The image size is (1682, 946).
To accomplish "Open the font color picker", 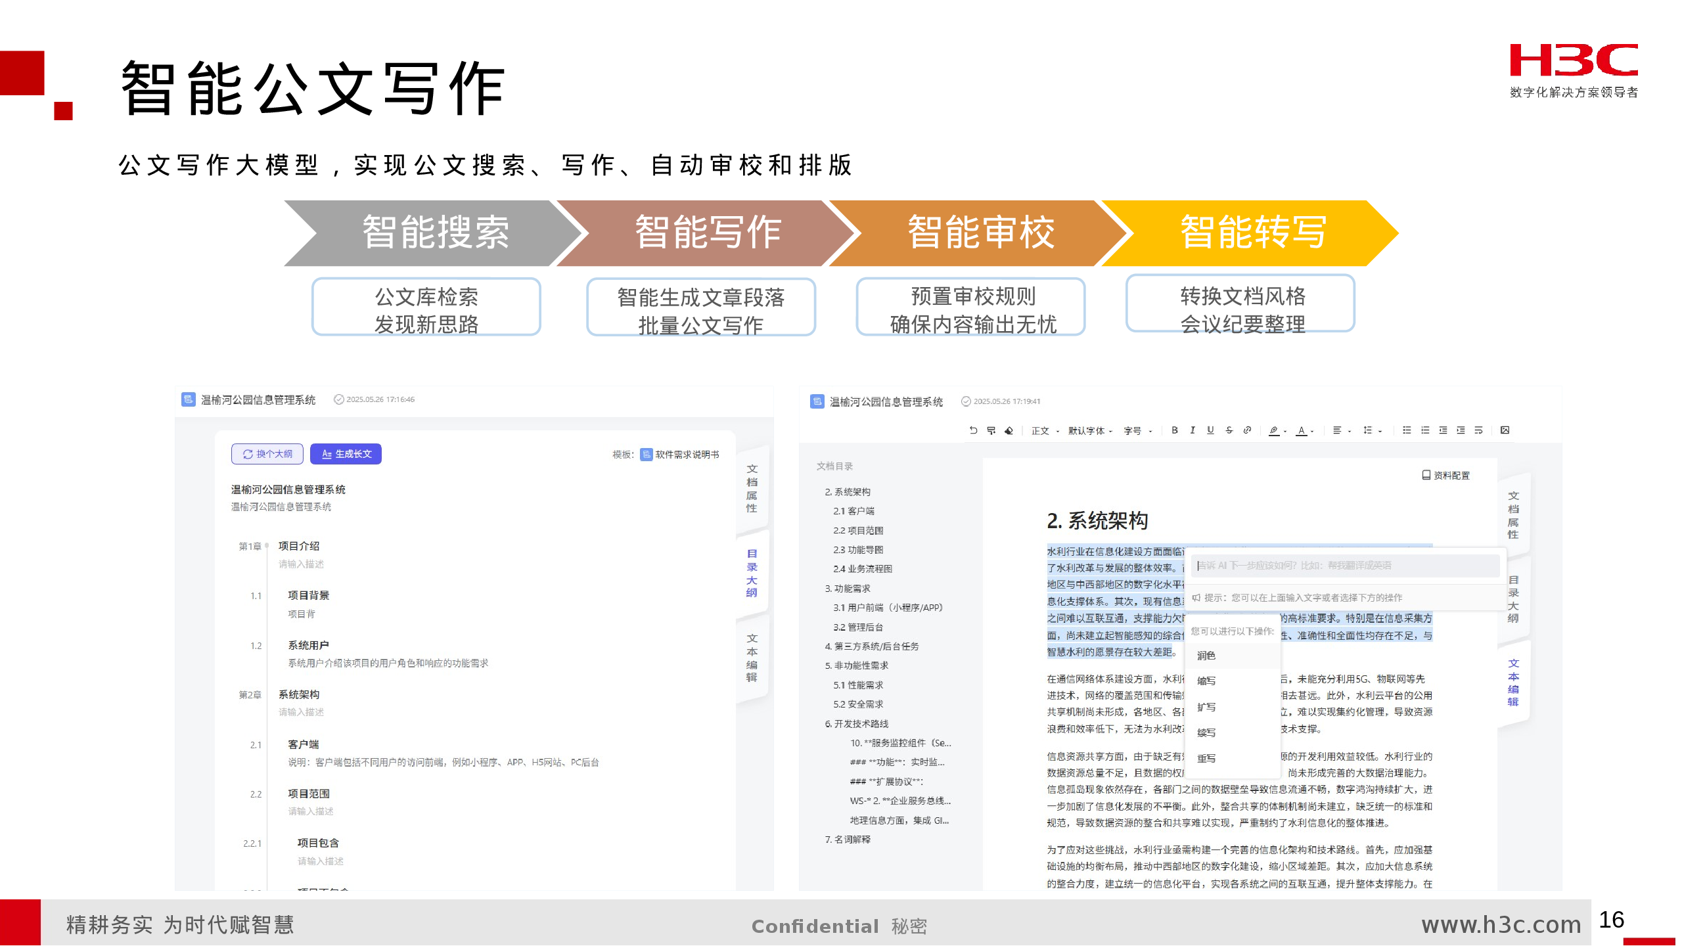I will (1304, 431).
